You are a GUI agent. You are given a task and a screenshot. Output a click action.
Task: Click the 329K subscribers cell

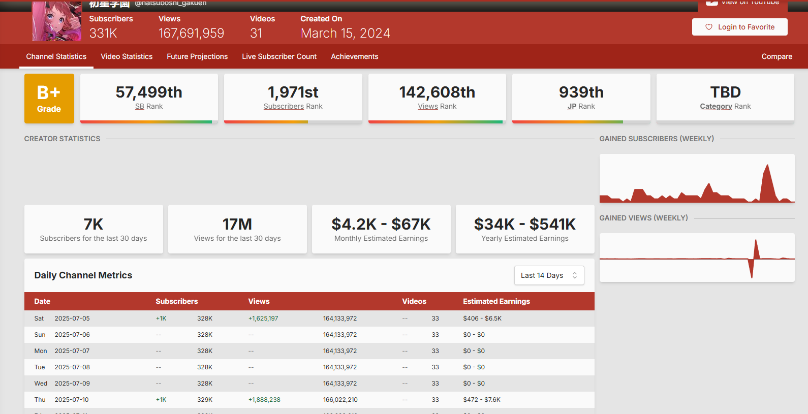click(x=205, y=400)
